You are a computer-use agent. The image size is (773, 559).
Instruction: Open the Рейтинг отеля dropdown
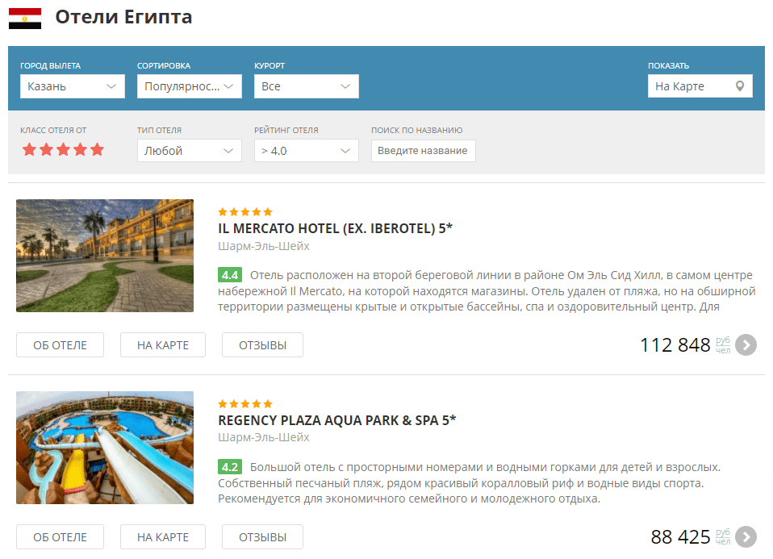click(x=306, y=151)
